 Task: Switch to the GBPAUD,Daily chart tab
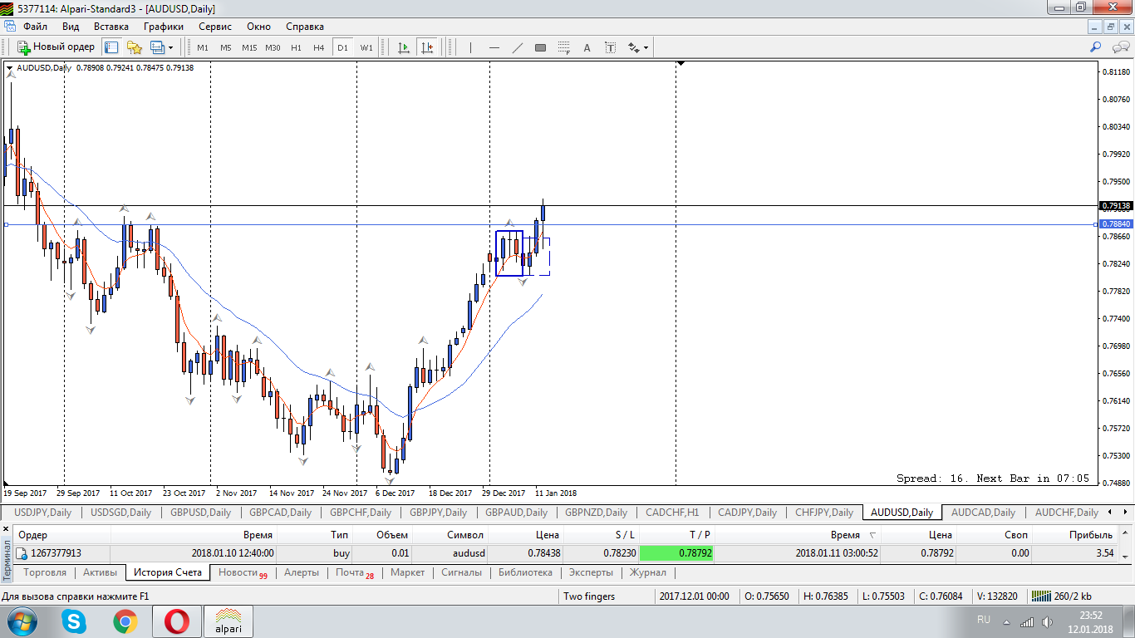tap(516, 513)
